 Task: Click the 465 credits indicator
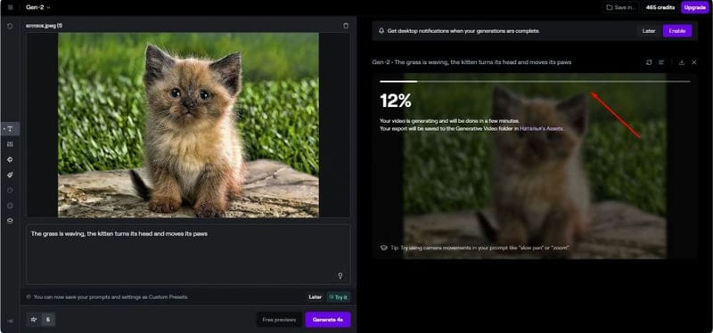pos(660,7)
